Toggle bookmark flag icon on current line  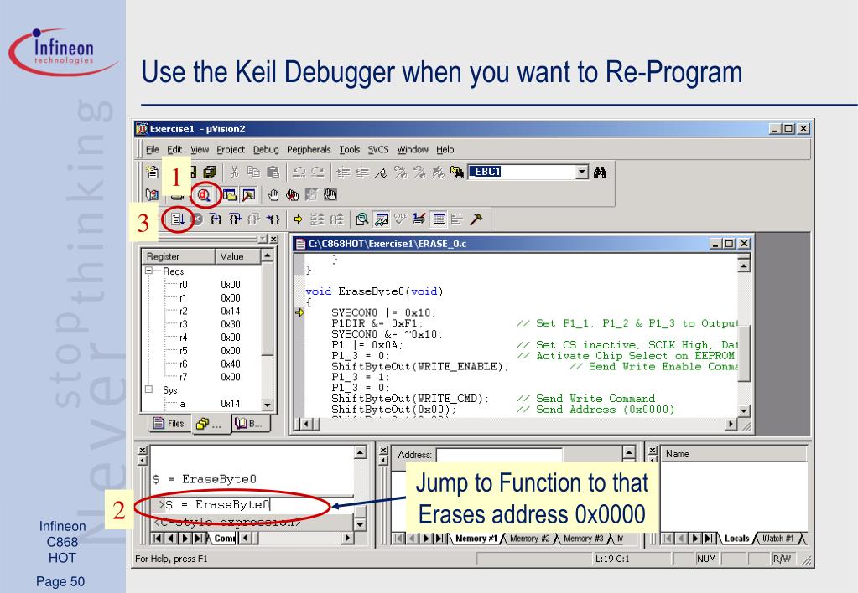[382, 173]
